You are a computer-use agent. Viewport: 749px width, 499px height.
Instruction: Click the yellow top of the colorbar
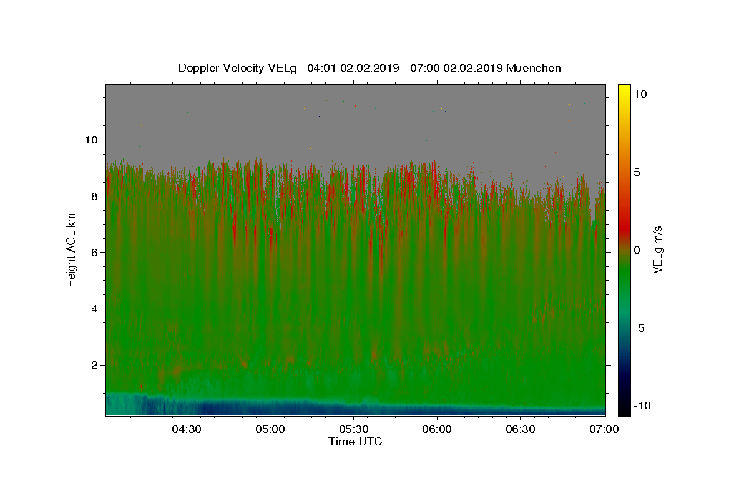[x=624, y=90]
